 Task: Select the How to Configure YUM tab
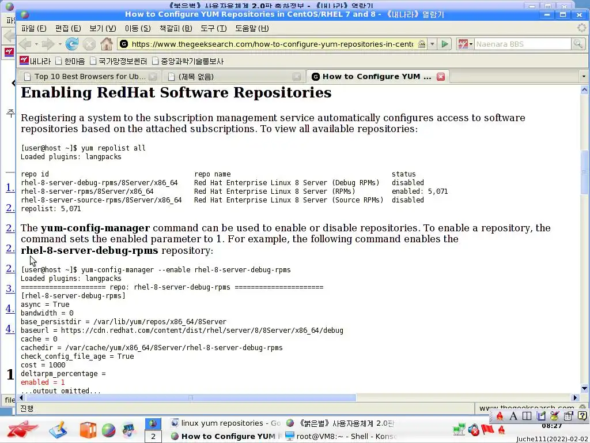point(377,77)
